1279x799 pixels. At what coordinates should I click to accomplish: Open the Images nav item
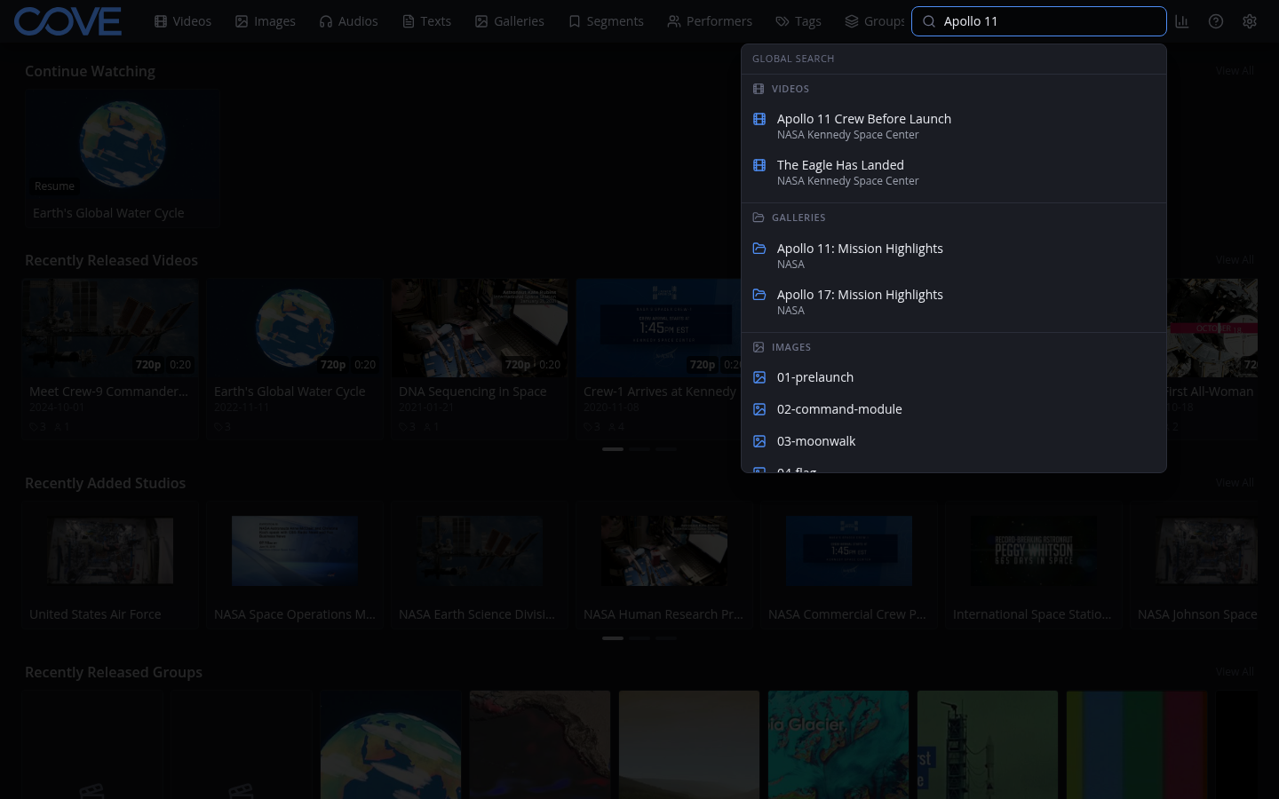click(266, 21)
